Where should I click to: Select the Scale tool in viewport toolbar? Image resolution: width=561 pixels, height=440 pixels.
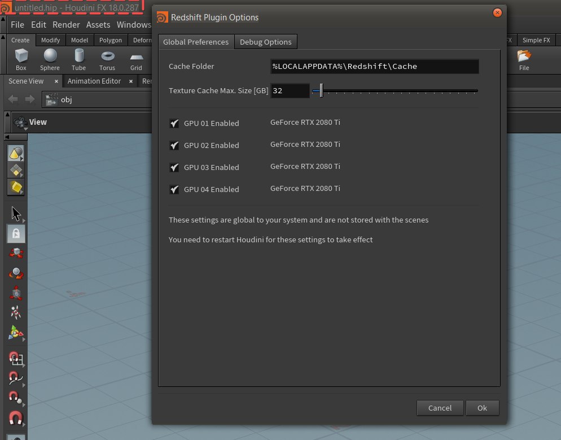click(16, 293)
